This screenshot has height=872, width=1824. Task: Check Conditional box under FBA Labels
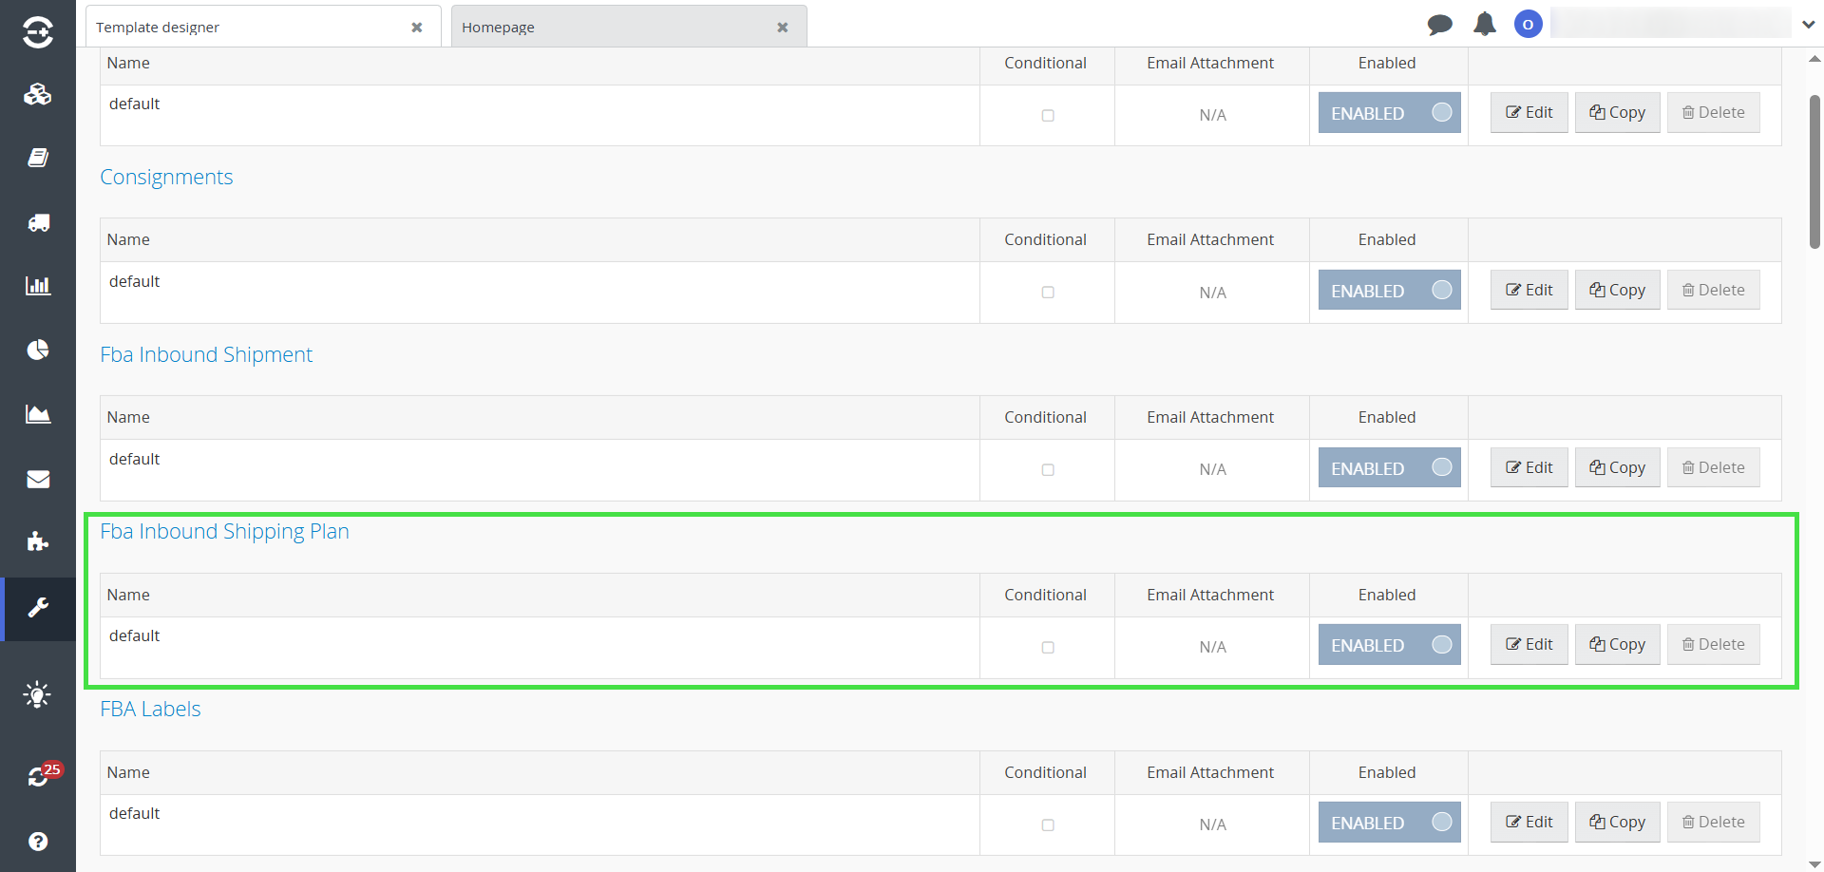1048,825
